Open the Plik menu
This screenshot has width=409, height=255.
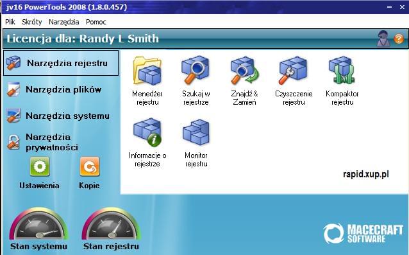tap(10, 22)
